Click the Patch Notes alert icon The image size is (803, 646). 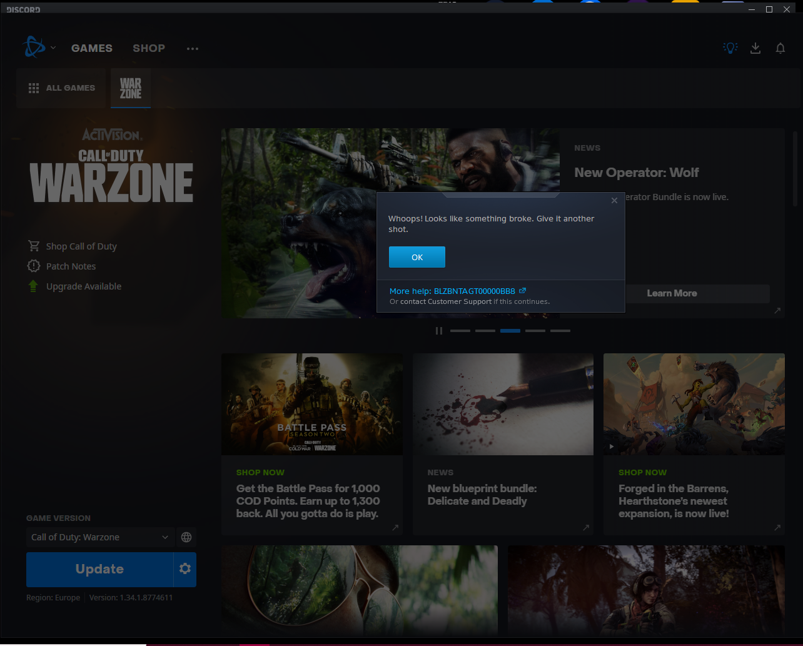click(34, 266)
